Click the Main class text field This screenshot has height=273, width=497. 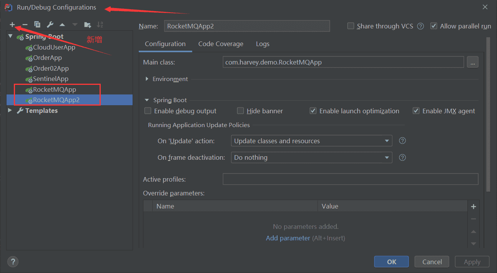coord(343,62)
